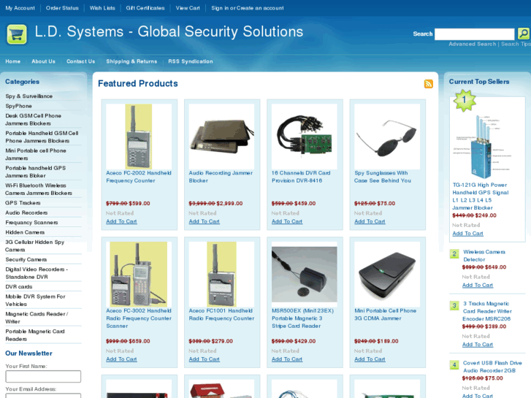Add Audio Recording Jammer Blocker to cart
531x398 pixels.
click(205, 221)
